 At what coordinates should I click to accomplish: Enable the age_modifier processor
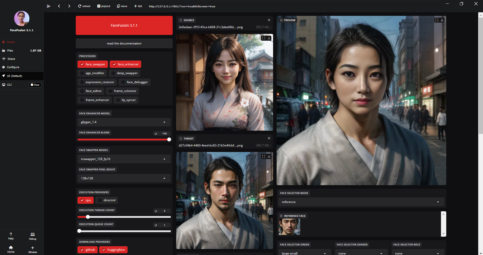[x=92, y=73]
